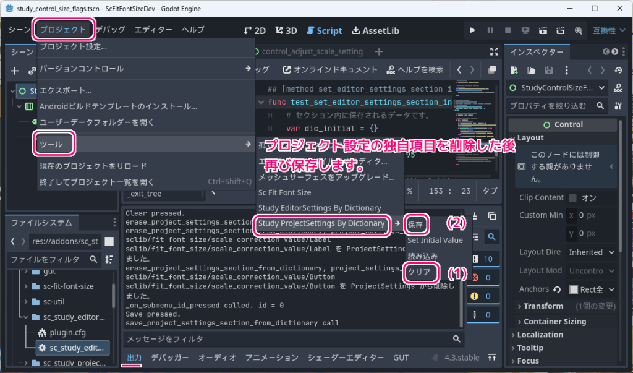633x373 pixels.
Task: Open the Layout Direction Inherited dropdown
Action: pyautogui.click(x=592, y=252)
